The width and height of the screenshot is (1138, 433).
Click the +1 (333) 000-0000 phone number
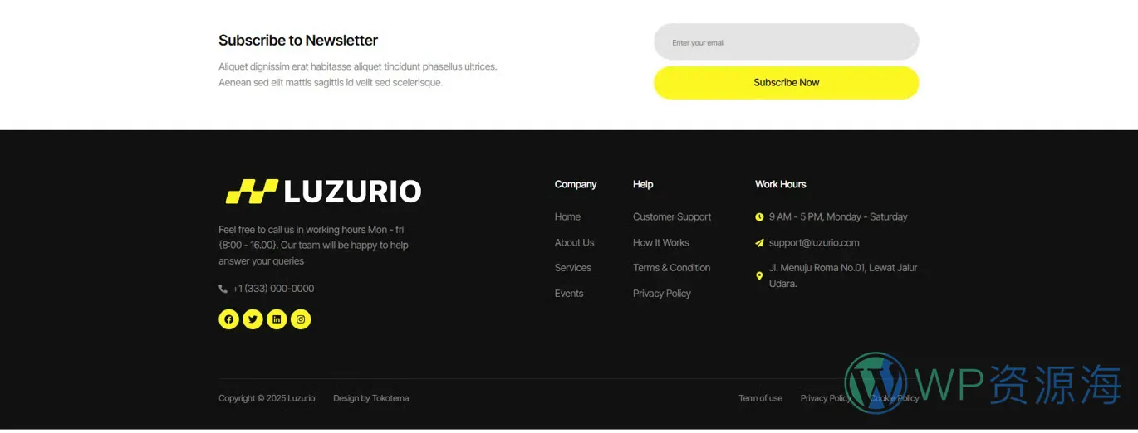point(273,289)
